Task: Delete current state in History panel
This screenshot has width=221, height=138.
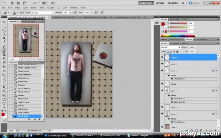Action: pyautogui.click(x=39, y=119)
